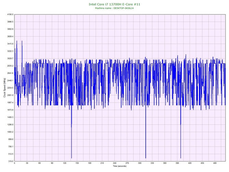Click the 450 seconds x-axis tick
229x172 pixels.
pos(202,163)
